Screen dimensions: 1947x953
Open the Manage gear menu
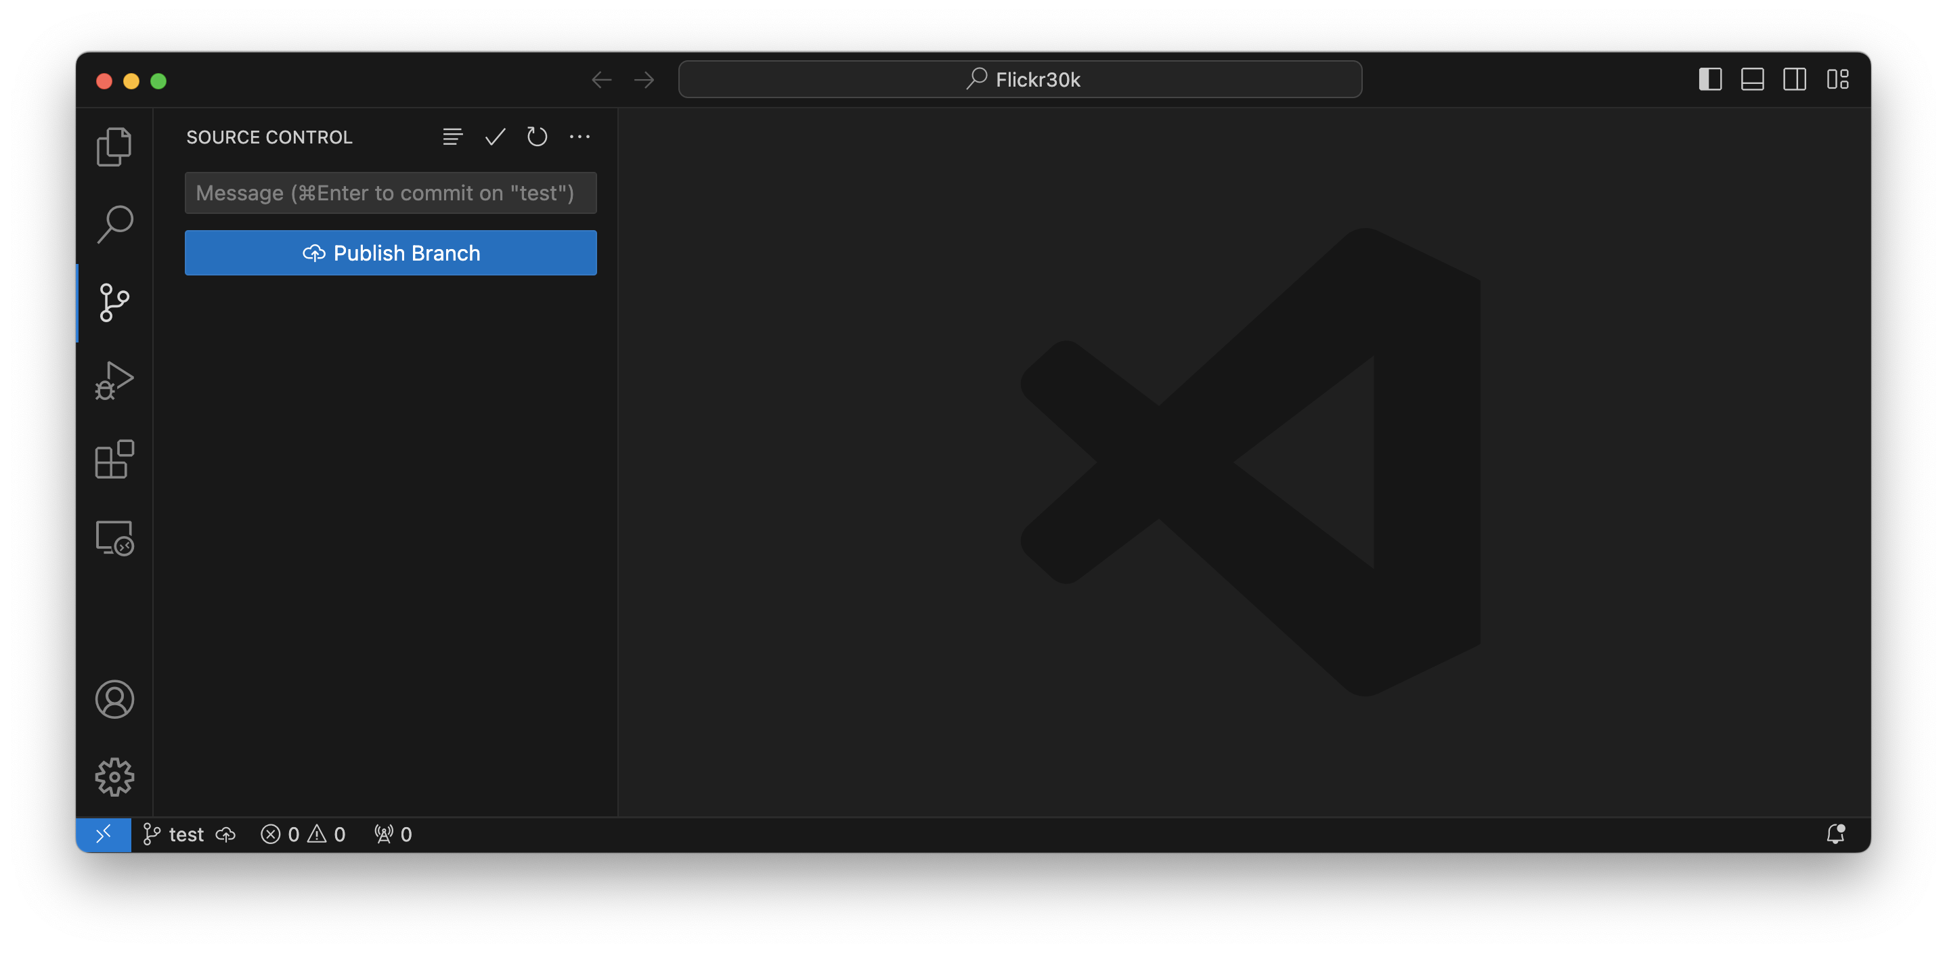click(114, 777)
